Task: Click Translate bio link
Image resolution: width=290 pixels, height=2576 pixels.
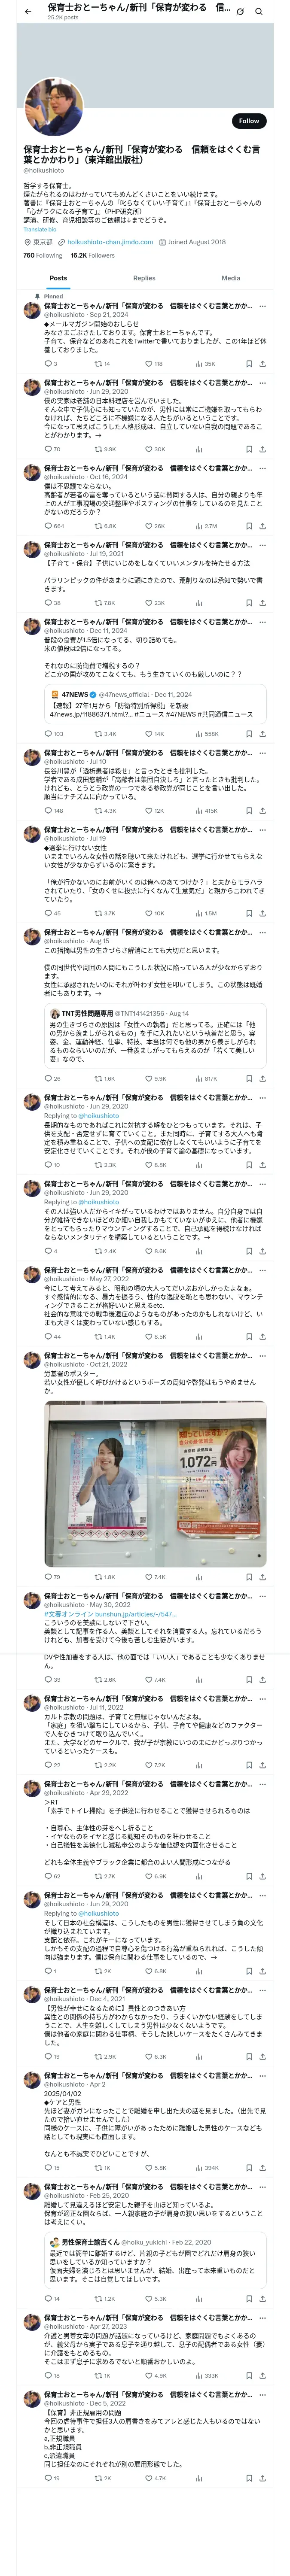Action: [x=40, y=229]
